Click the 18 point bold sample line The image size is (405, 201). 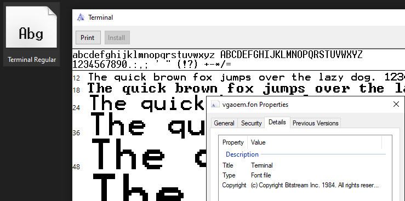(246, 89)
